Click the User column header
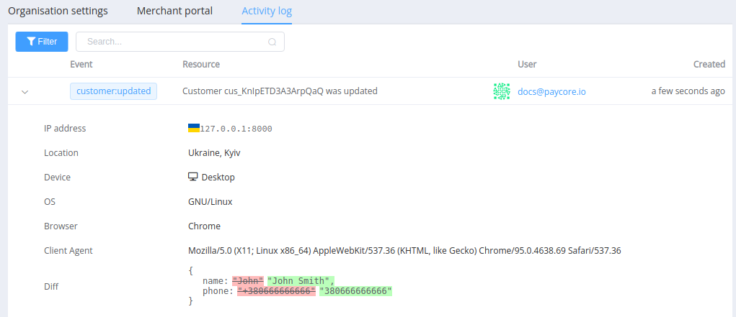This screenshot has width=736, height=317. point(527,64)
